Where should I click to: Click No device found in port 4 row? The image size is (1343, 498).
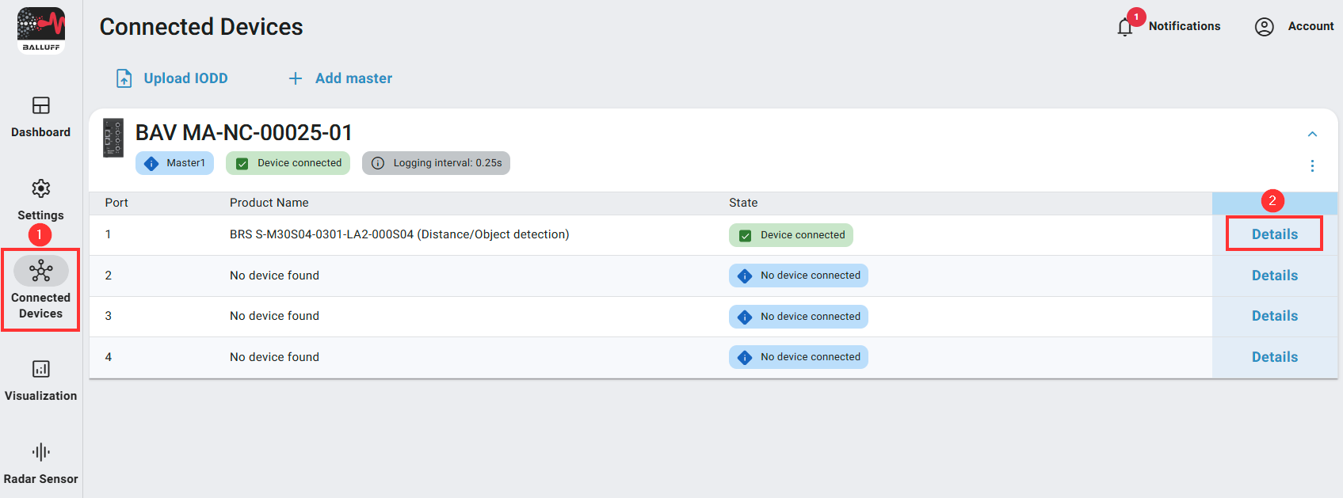274,357
